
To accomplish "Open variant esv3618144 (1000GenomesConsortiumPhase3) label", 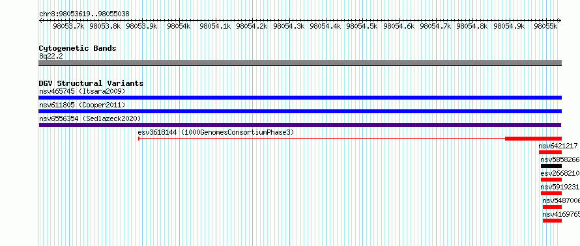I will [x=216, y=132].
